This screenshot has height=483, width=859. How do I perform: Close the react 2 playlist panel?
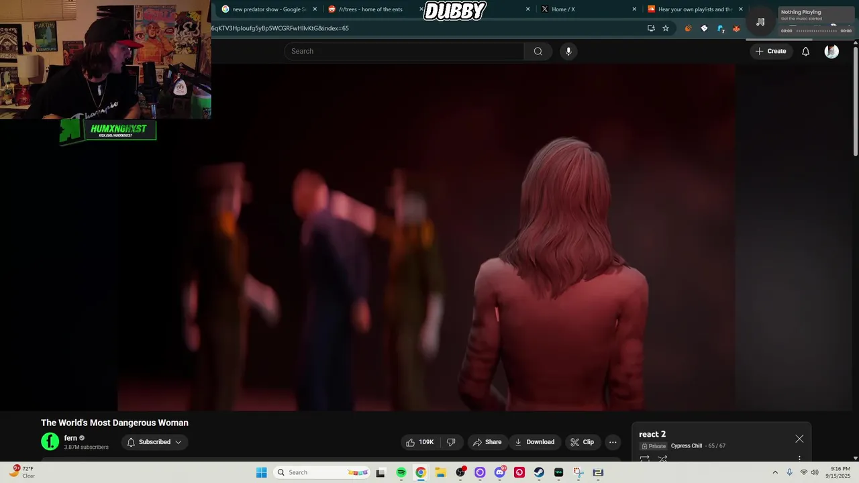tap(799, 439)
